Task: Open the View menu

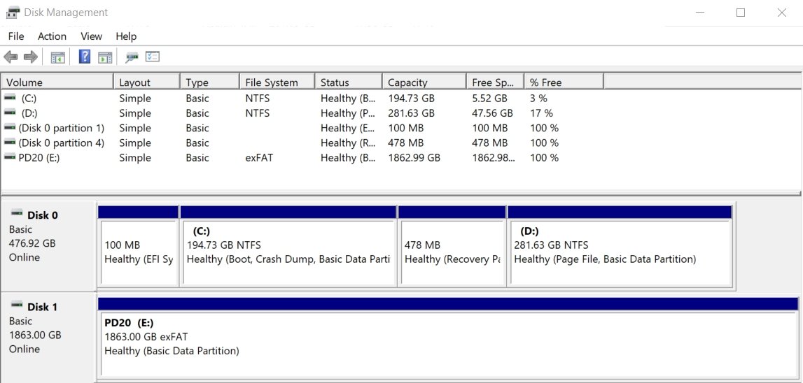Action: [91, 36]
